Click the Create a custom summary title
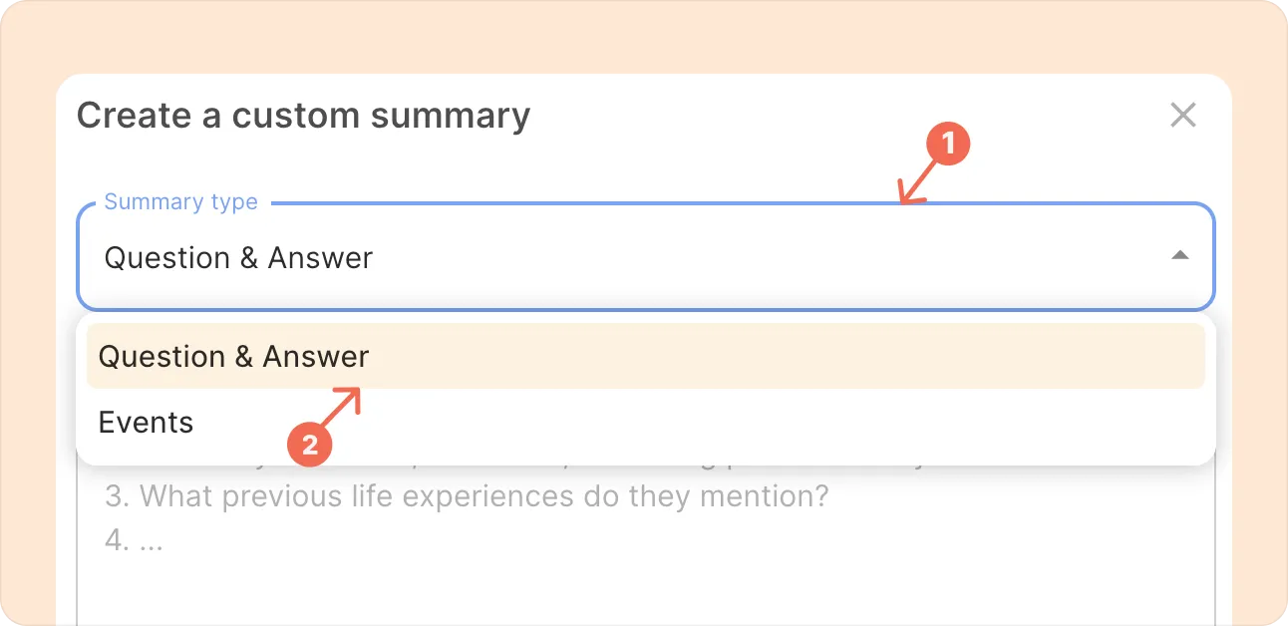This screenshot has width=1288, height=626. tap(303, 116)
